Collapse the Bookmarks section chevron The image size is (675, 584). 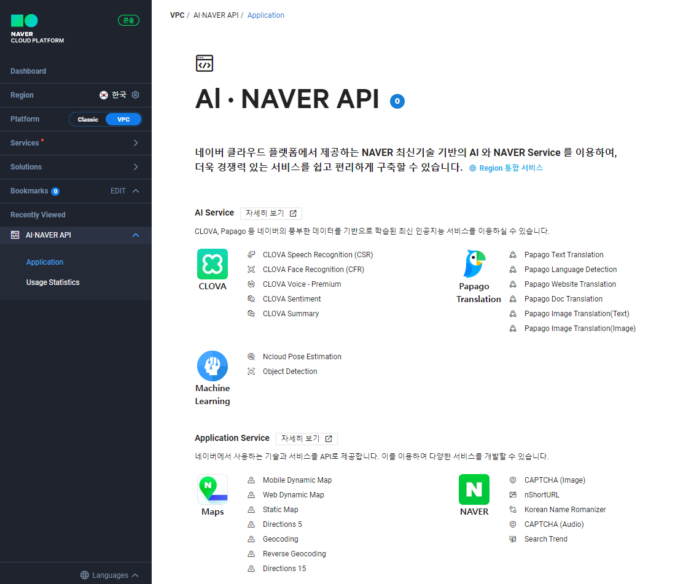click(136, 190)
